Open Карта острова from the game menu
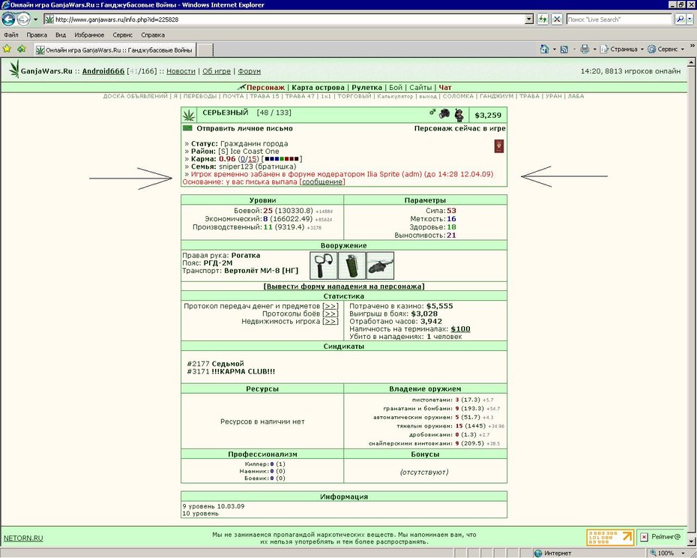Viewport: 697px width, 558px height. click(318, 88)
